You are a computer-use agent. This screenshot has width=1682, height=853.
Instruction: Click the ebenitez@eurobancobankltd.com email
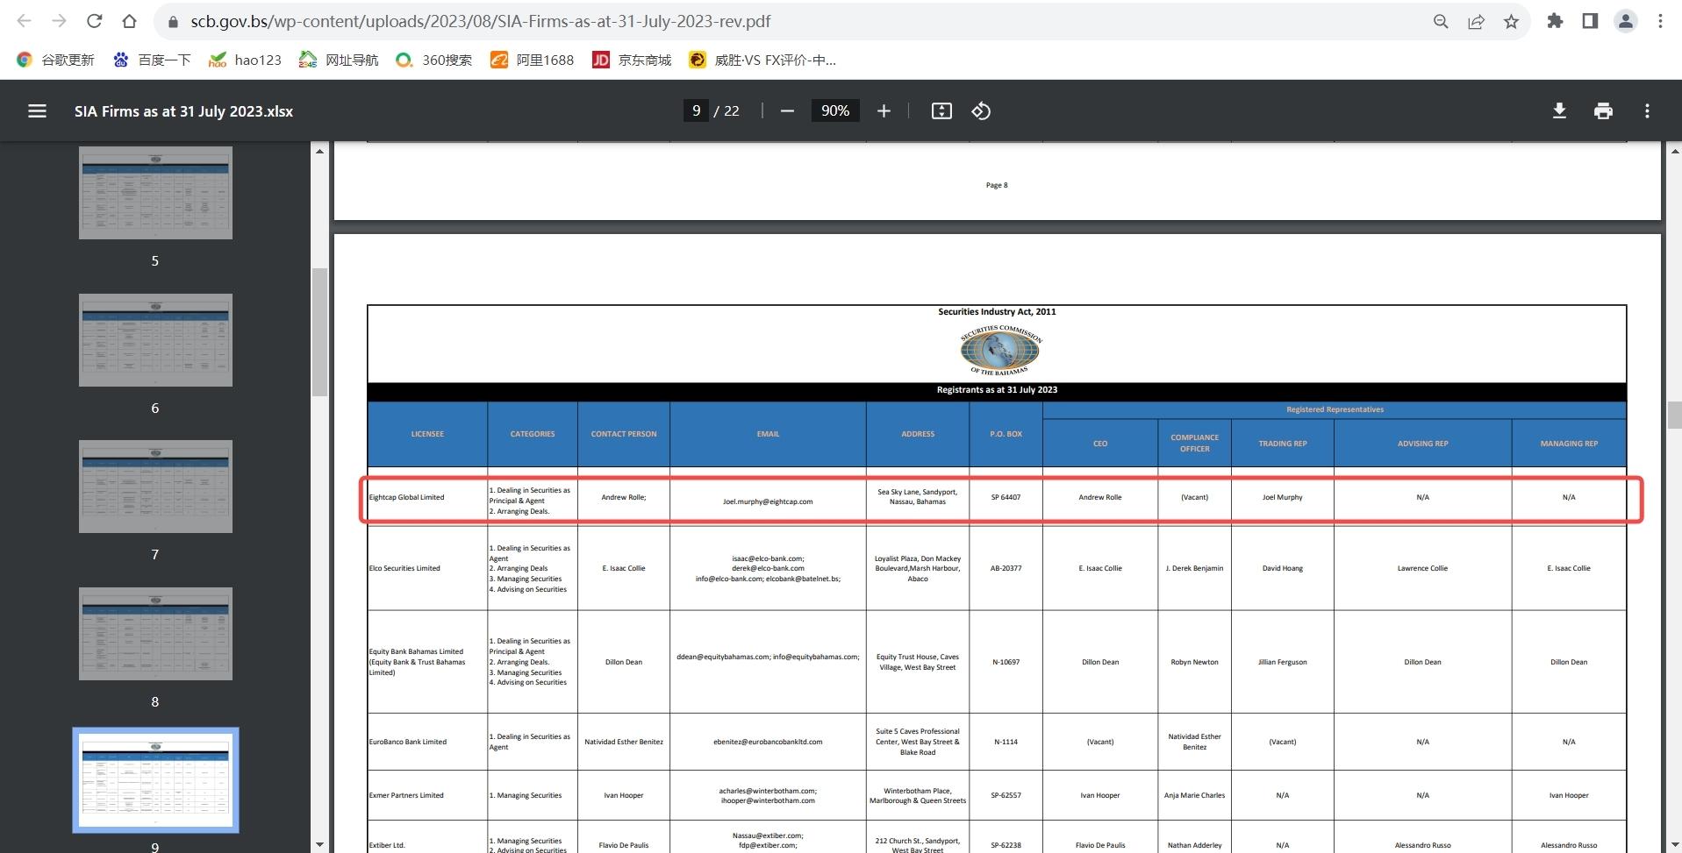tap(768, 742)
